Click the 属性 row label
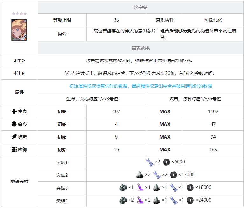Screen dimensions: 245x208 (19, 92)
